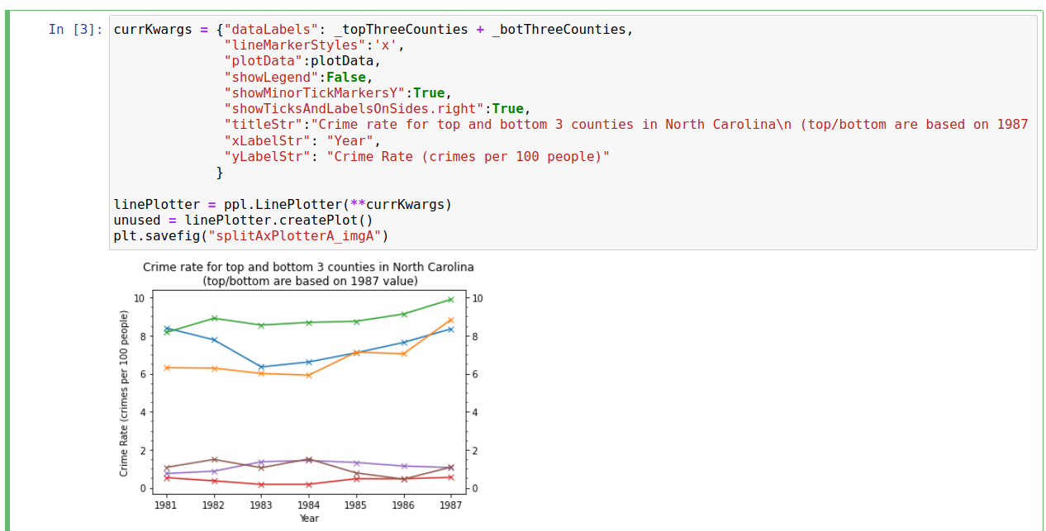This screenshot has width=1046, height=531.
Task: Click the titleStr key in the dictionary
Action: [263, 125]
